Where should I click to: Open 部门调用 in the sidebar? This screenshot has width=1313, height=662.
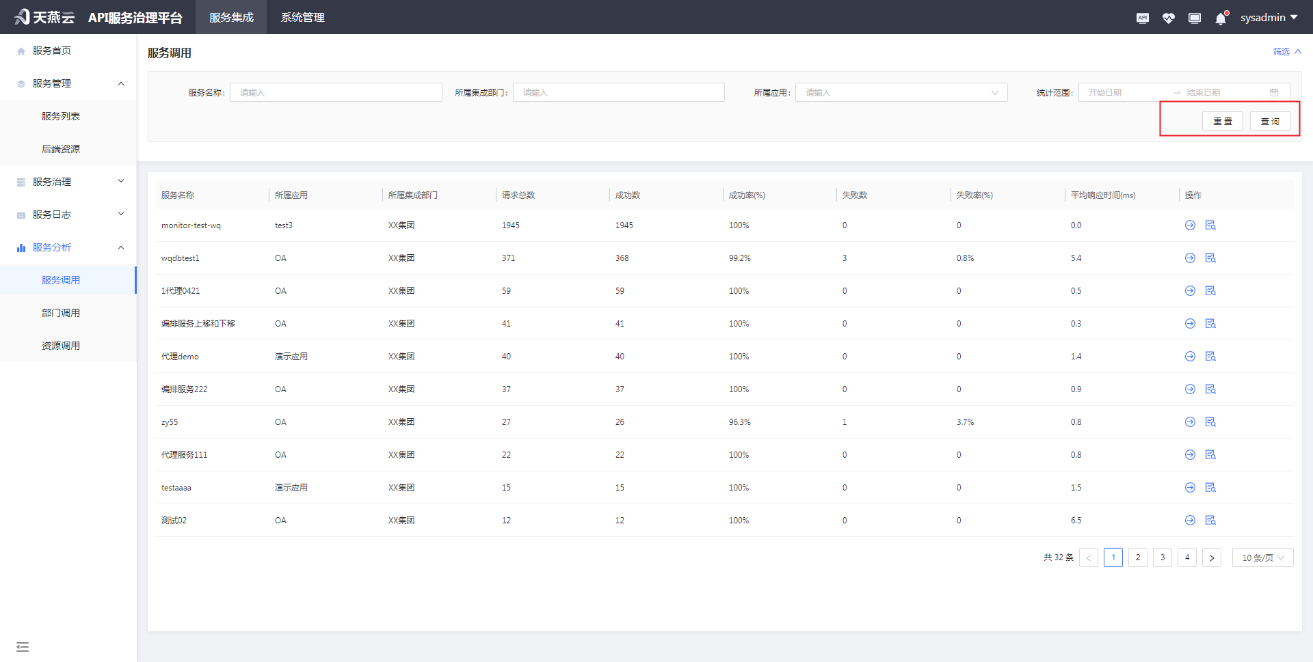click(x=61, y=313)
